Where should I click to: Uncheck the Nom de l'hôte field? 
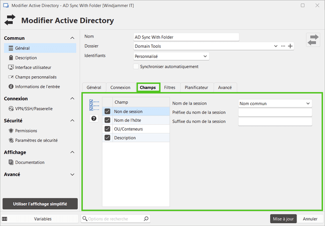pyautogui.click(x=108, y=120)
